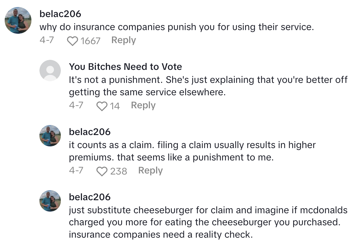Open belac206's avatar beside the claim reply
The width and height of the screenshot is (357, 242).
tap(50, 136)
